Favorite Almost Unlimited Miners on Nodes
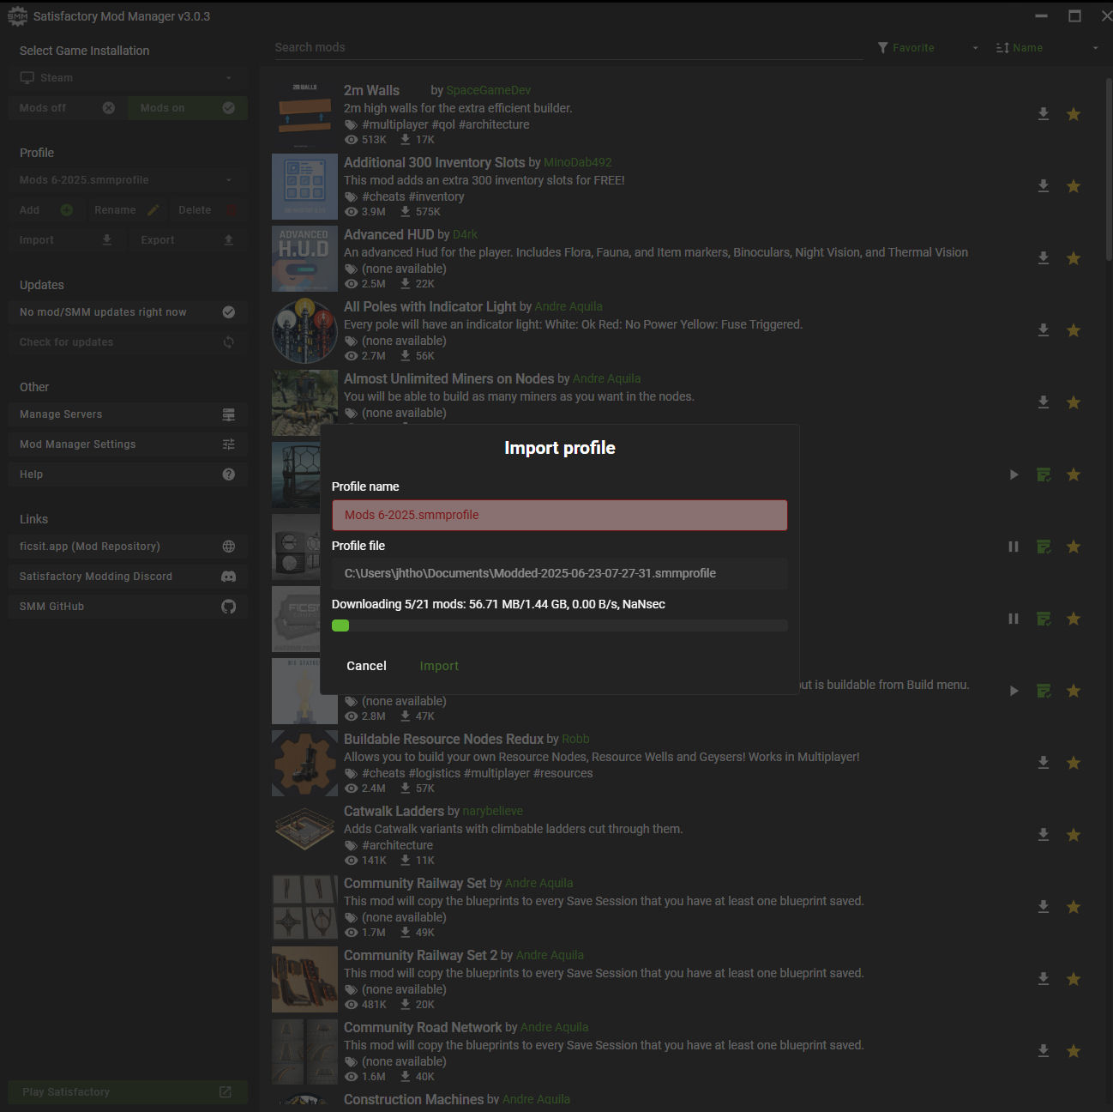This screenshot has height=1112, width=1113. (x=1074, y=402)
